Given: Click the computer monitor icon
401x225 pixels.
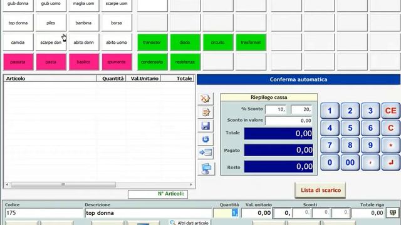Looking at the screenshot, I should coord(206,169).
